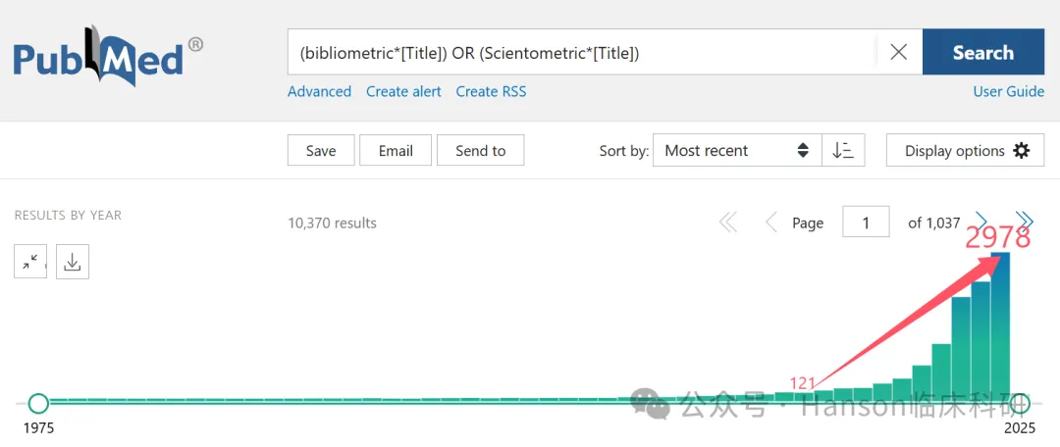Email the search results
This screenshot has width=1060, height=447.
pos(396,151)
